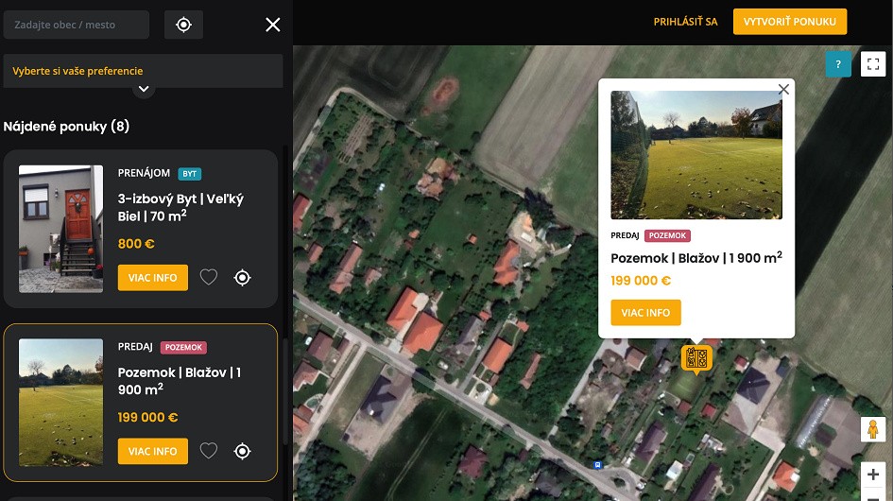Select the Street View pegman icon

pyautogui.click(x=872, y=429)
